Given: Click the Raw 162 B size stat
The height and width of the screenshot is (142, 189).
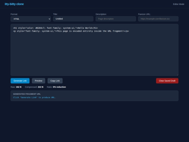Looking at the screenshot, I should click(16, 87).
